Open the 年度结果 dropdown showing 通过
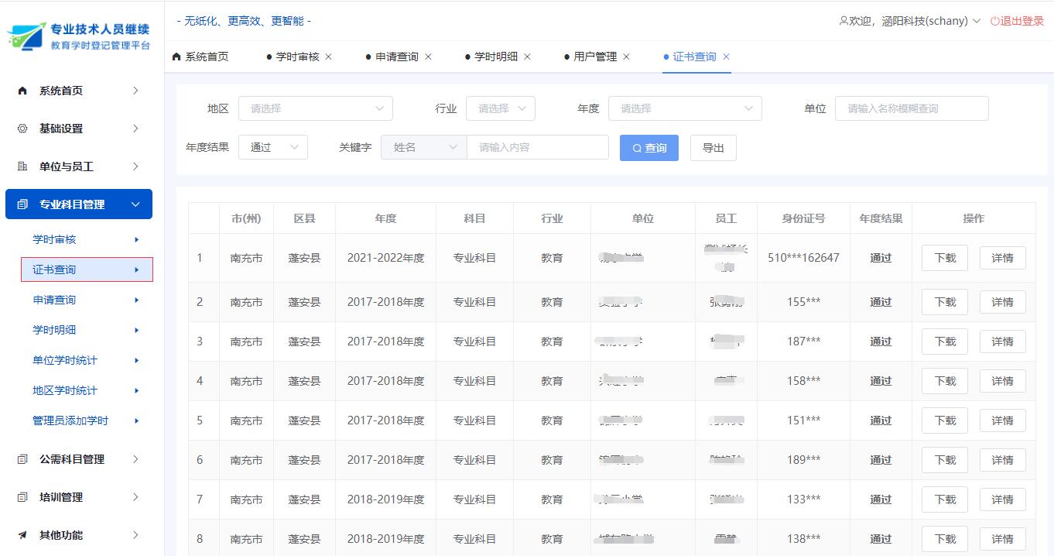 click(x=273, y=147)
